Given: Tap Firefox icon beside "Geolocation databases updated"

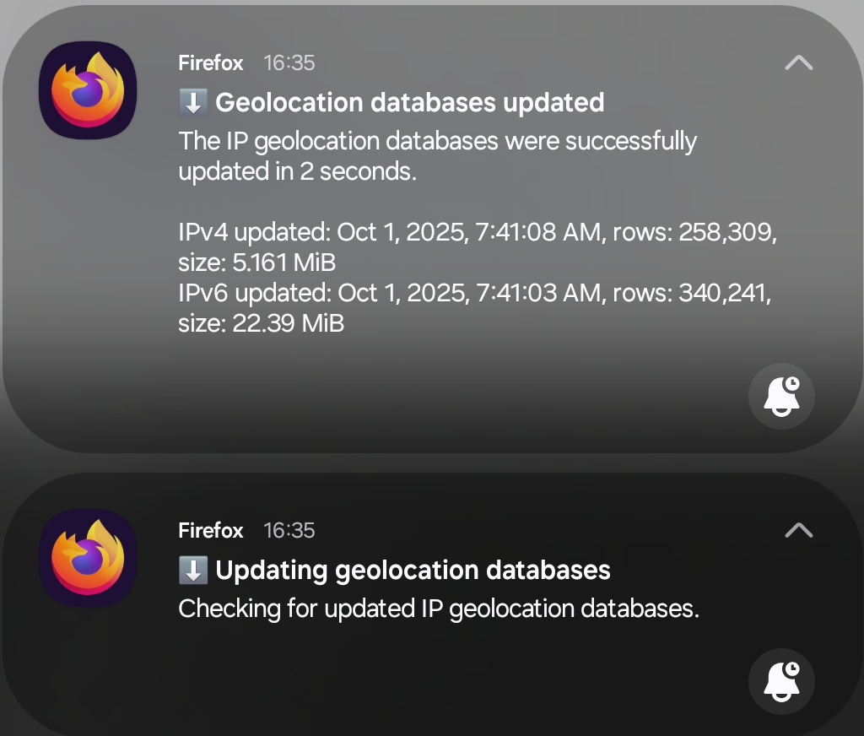Looking at the screenshot, I should [x=88, y=91].
